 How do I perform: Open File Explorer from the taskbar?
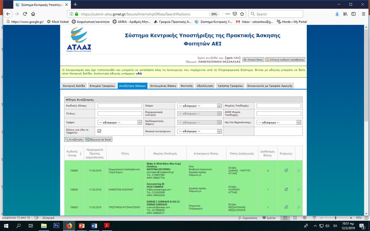[44, 226]
